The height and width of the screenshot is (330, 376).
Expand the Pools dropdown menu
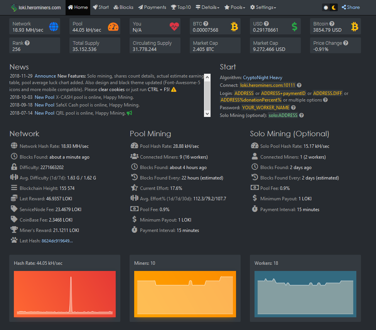point(235,7)
